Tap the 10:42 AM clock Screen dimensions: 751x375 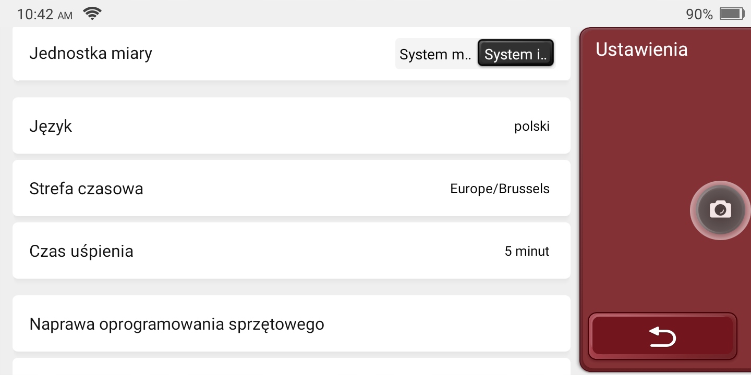[44, 15]
